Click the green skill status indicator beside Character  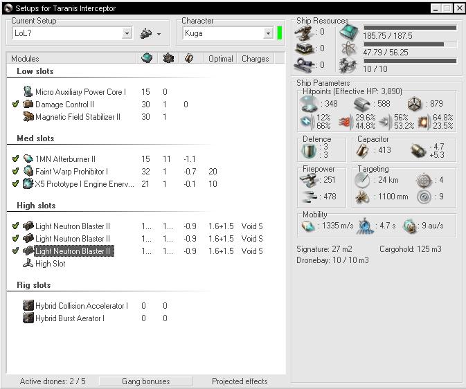(279, 33)
